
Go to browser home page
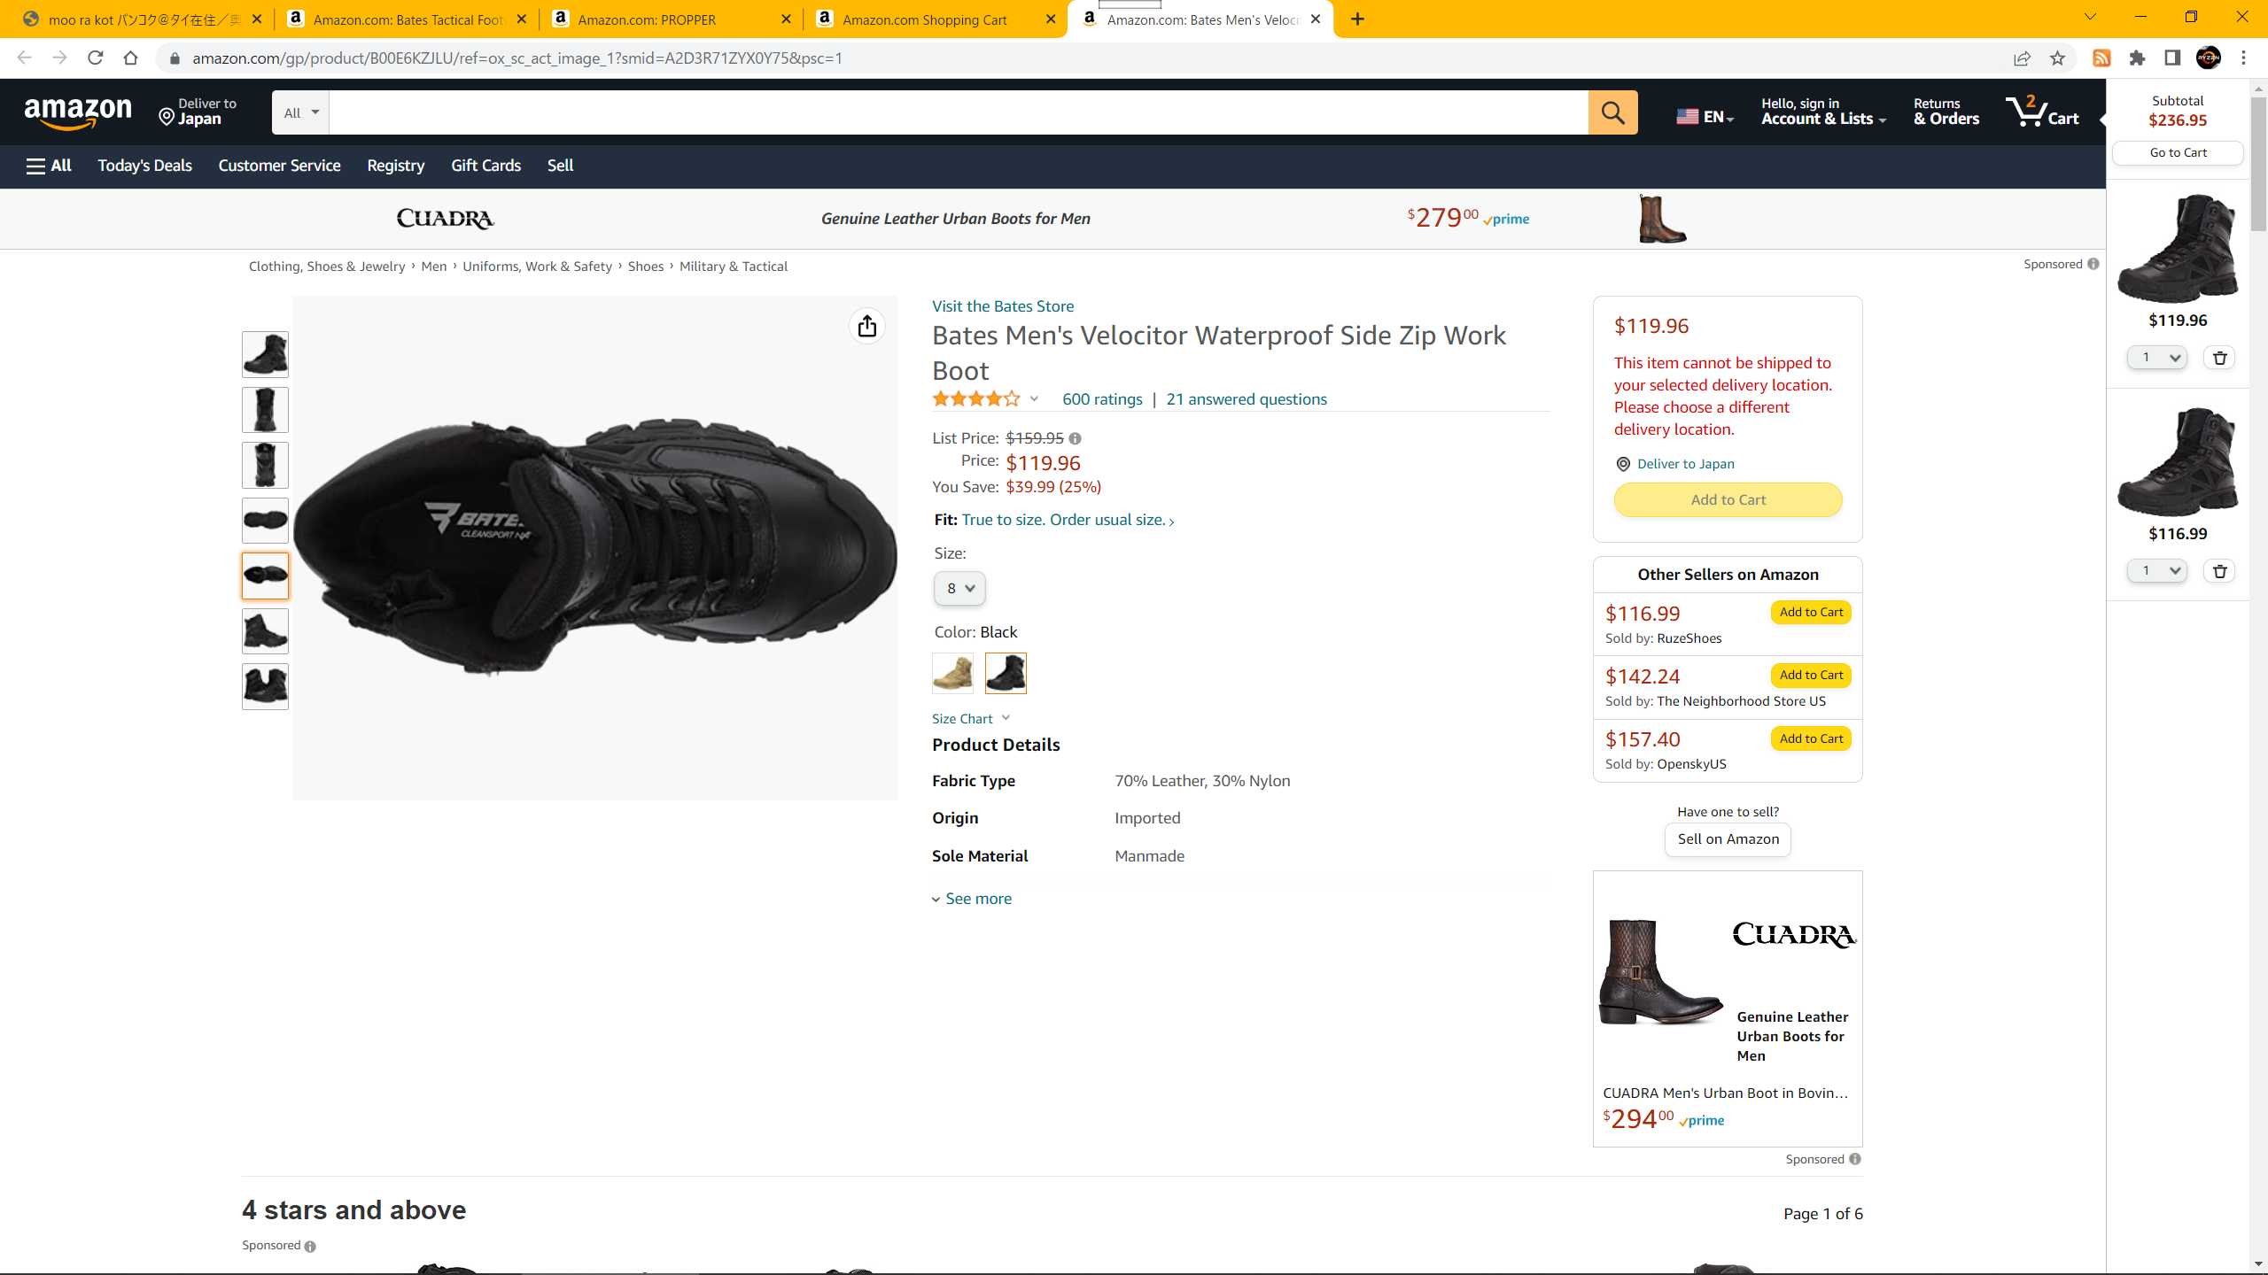coord(130,58)
